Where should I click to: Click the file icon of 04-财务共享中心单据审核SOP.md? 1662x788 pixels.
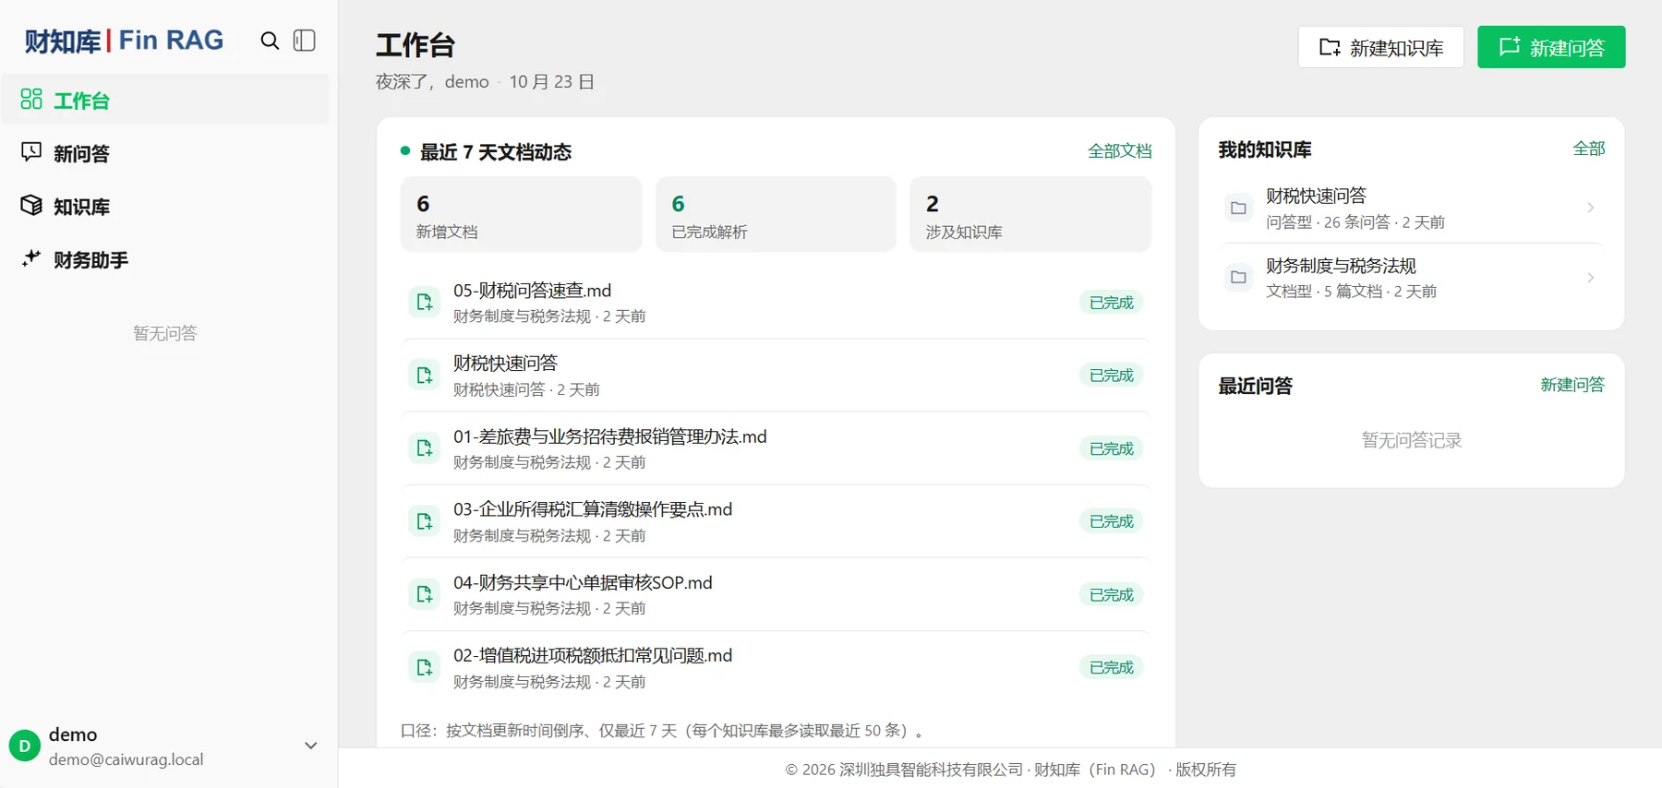[425, 594]
